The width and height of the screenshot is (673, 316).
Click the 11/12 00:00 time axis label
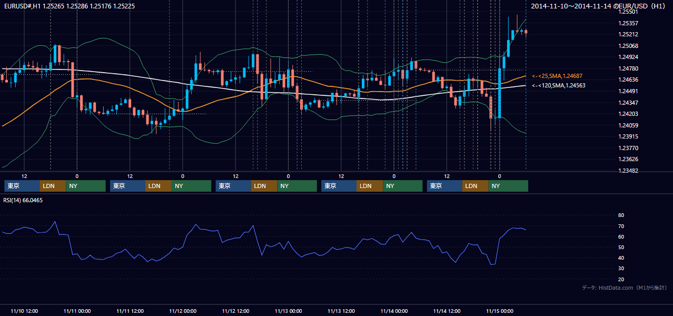[x=183, y=311]
